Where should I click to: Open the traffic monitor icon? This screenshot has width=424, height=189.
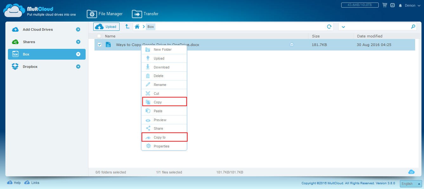coord(393,5)
